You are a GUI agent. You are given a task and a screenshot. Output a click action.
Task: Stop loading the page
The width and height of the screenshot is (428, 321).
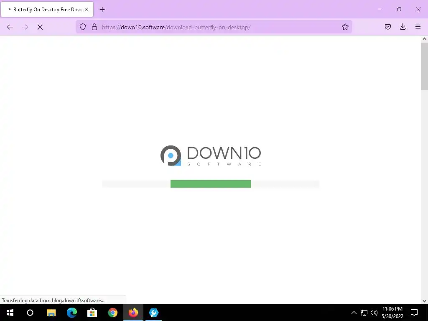tap(40, 27)
